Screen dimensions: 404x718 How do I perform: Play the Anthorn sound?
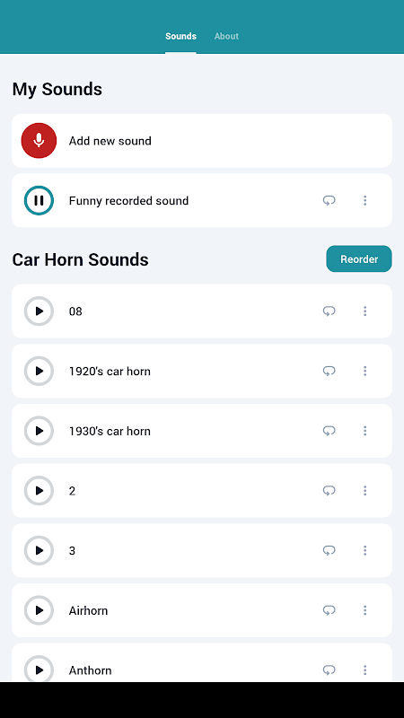click(39, 670)
